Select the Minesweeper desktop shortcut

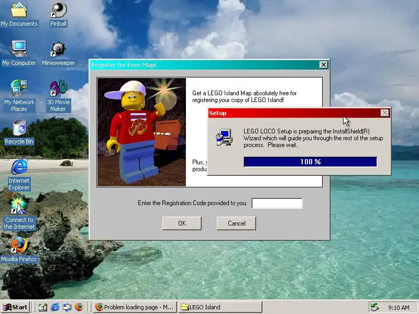(58, 53)
